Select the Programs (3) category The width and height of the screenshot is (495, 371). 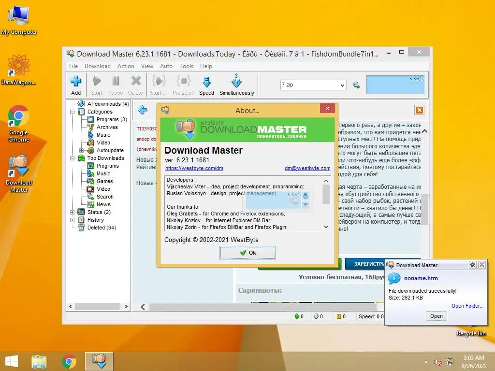coord(112,119)
